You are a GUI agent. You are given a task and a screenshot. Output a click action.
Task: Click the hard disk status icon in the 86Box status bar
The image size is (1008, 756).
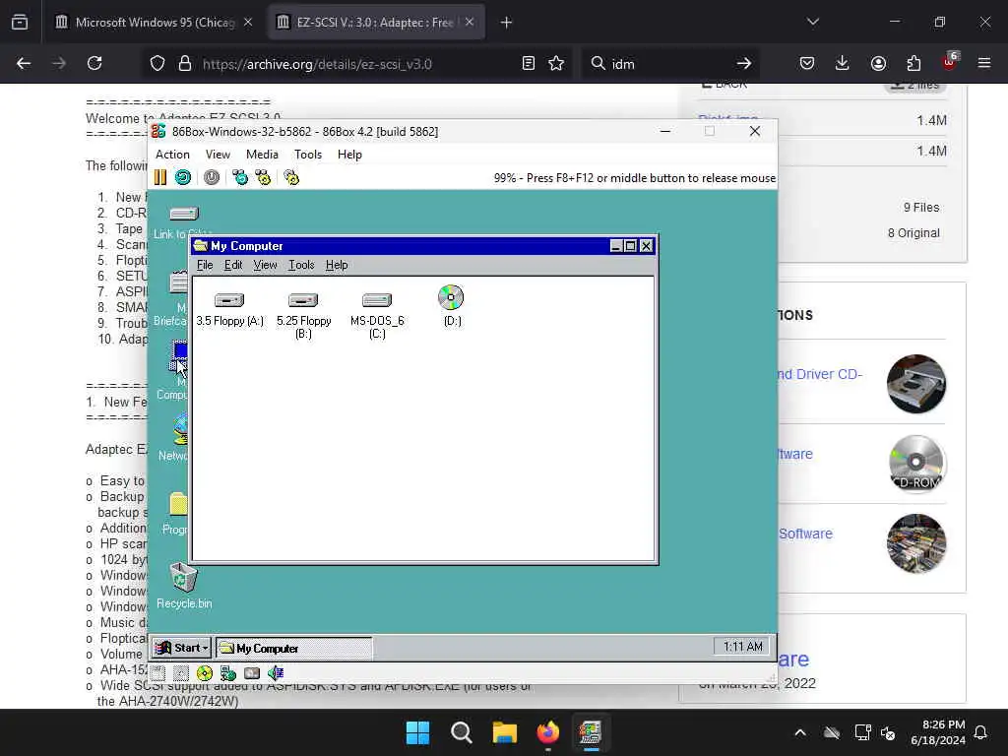coord(251,673)
